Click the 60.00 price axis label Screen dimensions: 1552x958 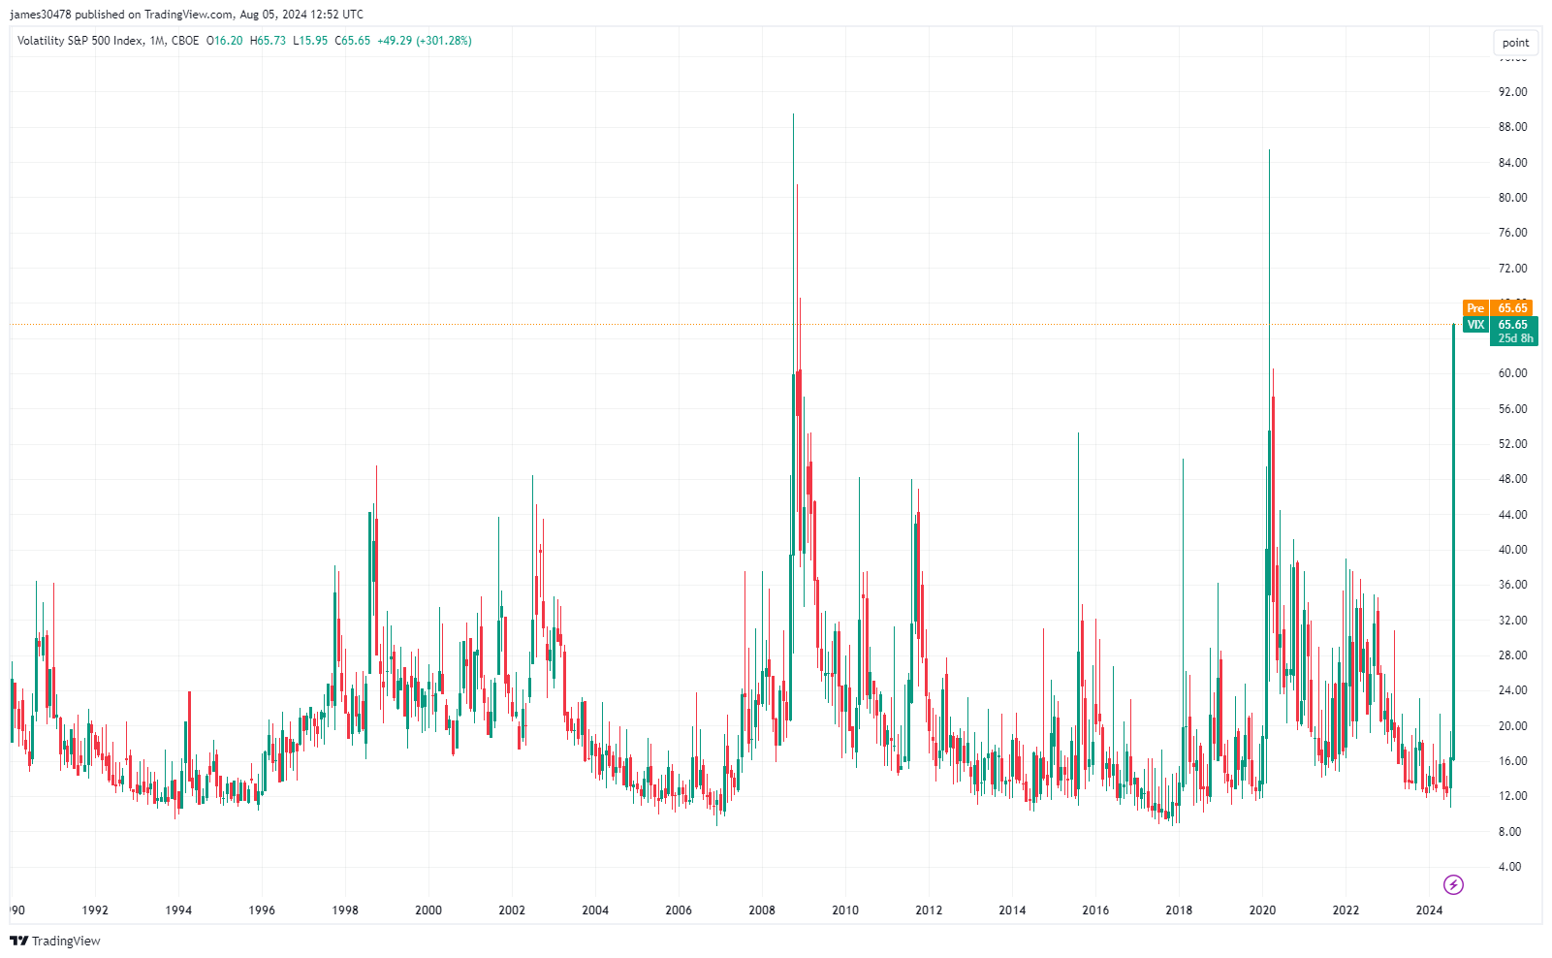(1512, 373)
